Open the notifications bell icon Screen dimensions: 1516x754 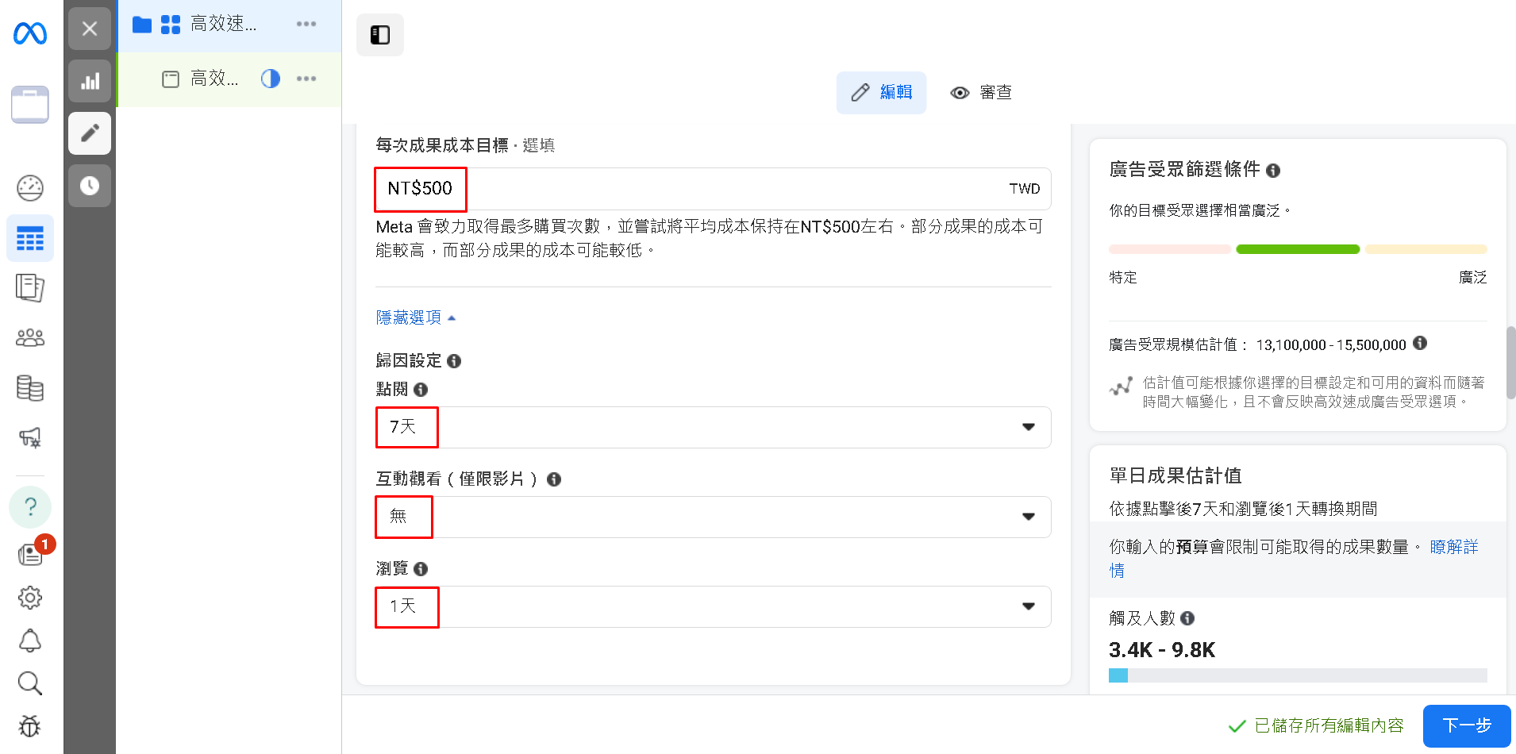click(x=30, y=641)
